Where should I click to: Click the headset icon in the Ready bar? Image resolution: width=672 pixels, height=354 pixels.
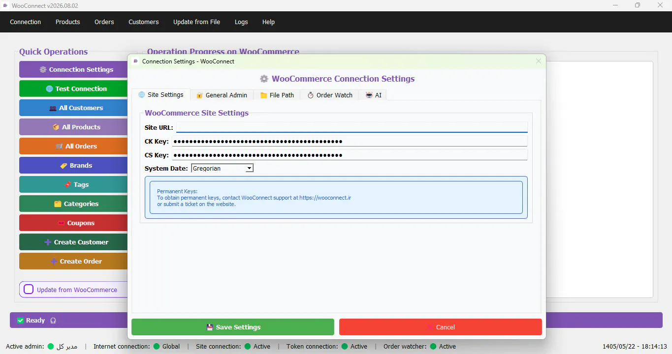pos(53,321)
